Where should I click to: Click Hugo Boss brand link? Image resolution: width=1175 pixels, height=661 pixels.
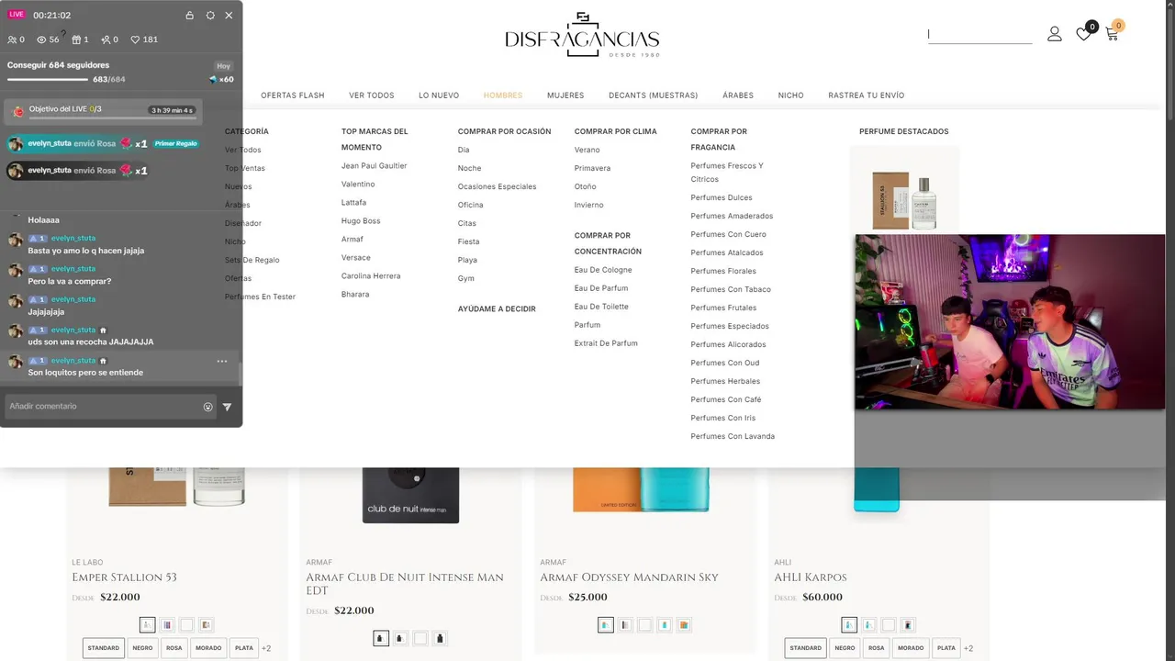pos(361,221)
